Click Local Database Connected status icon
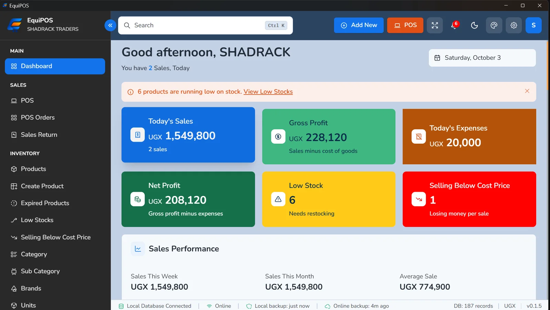 point(121,306)
